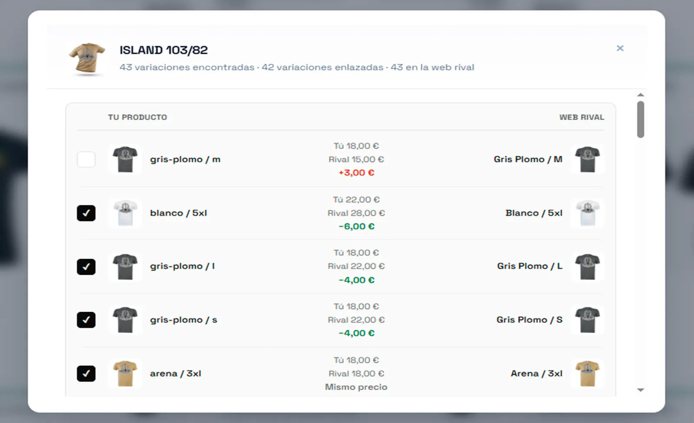Select the 'arena / 3xl' product name
This screenshot has height=423, width=694.
(175, 374)
